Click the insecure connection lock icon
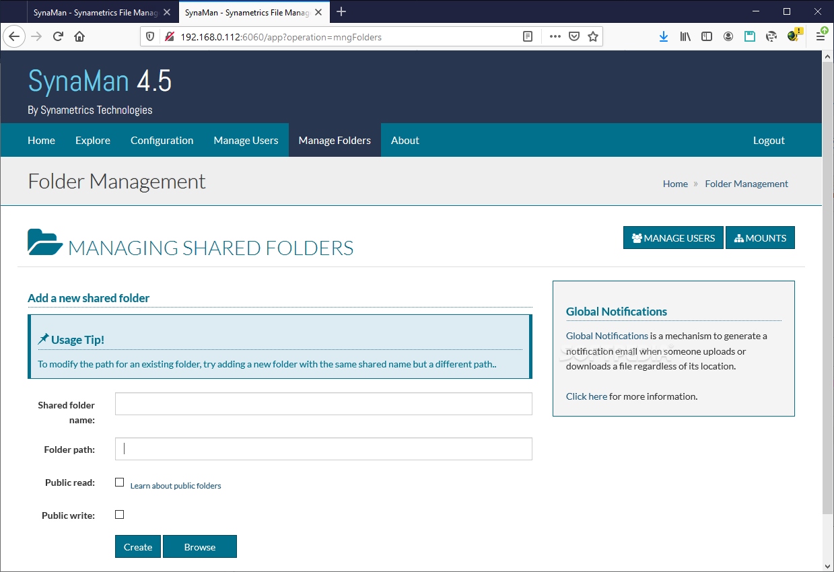Image resolution: width=834 pixels, height=572 pixels. click(170, 36)
